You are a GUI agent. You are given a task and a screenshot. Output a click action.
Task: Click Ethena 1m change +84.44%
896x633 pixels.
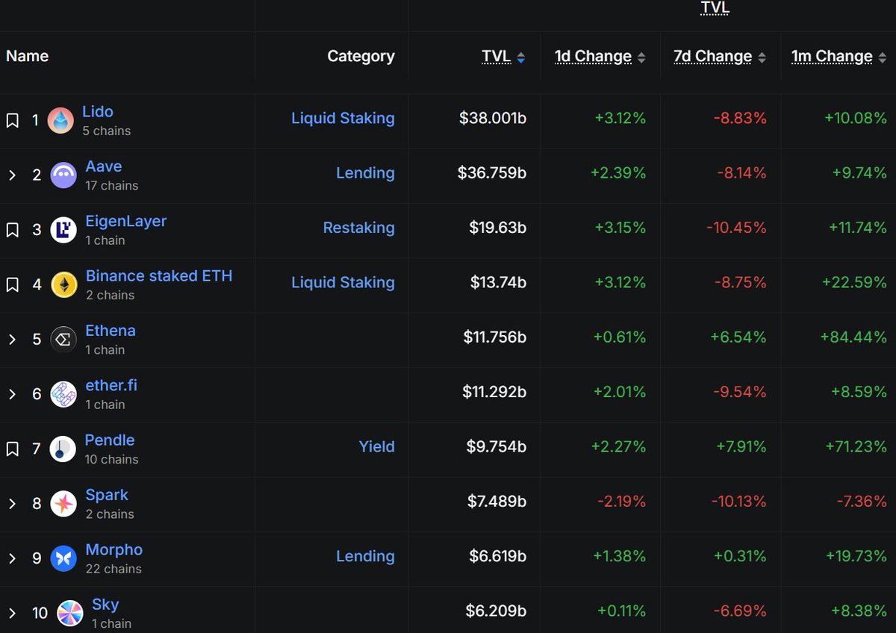click(853, 337)
